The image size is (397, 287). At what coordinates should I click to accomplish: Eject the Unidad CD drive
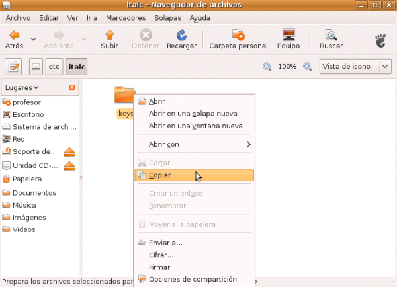tap(69, 165)
